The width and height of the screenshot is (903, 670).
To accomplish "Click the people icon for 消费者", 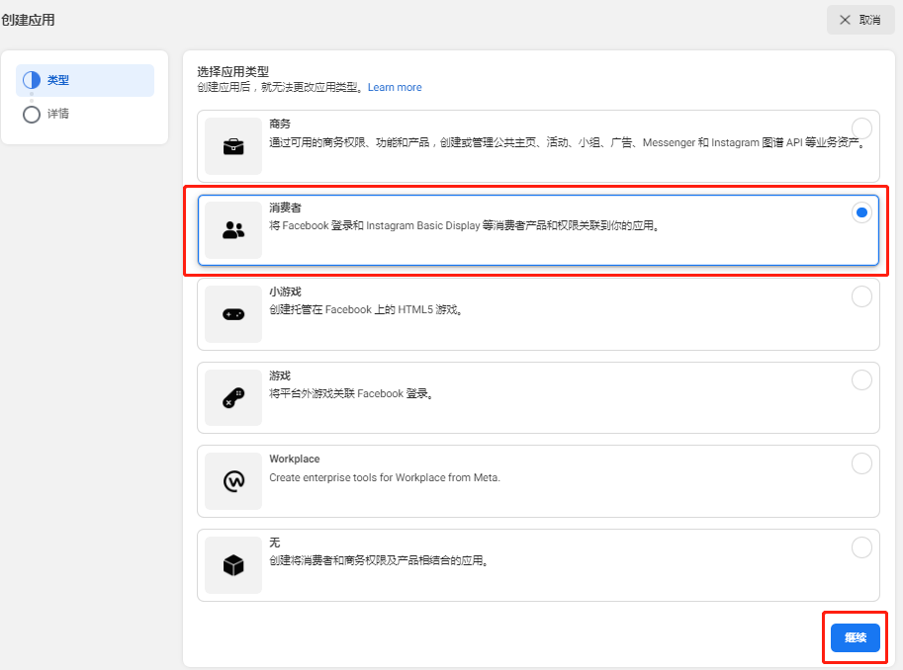I will click(x=233, y=230).
